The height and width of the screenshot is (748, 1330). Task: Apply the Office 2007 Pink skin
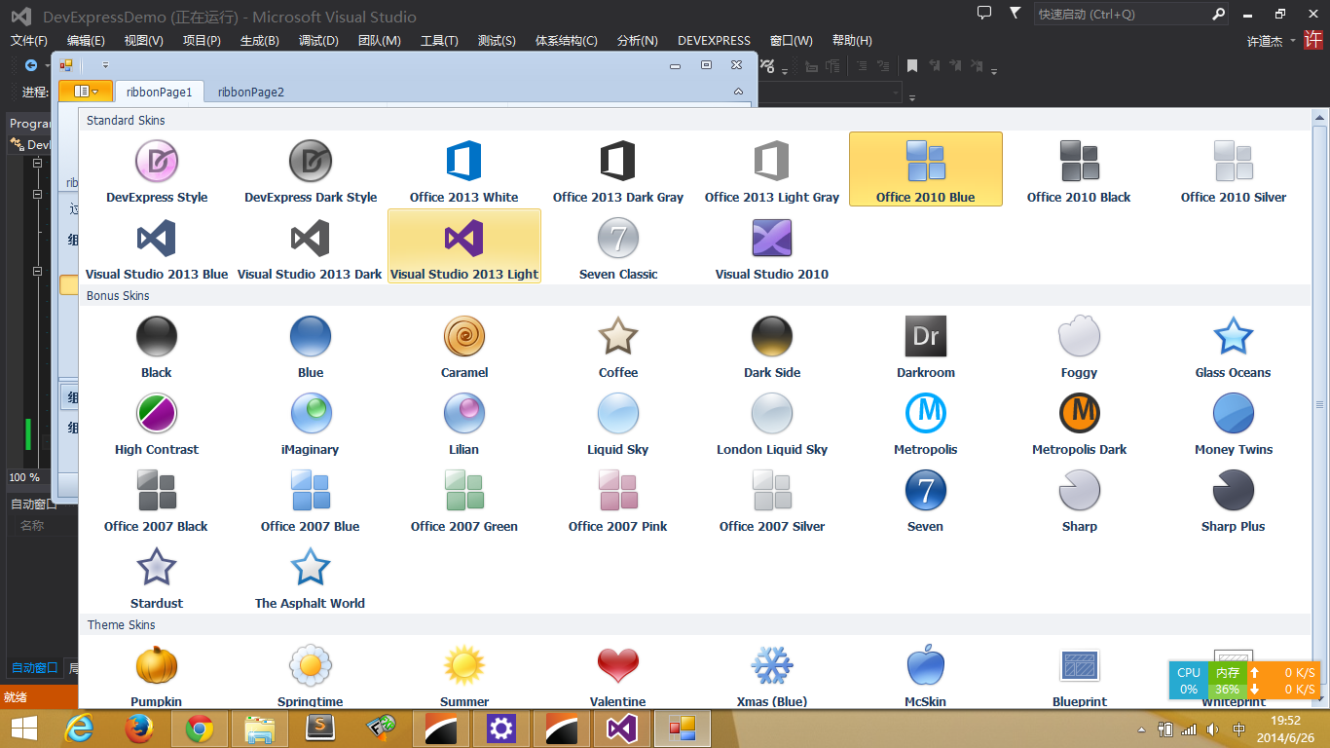pyautogui.click(x=618, y=499)
